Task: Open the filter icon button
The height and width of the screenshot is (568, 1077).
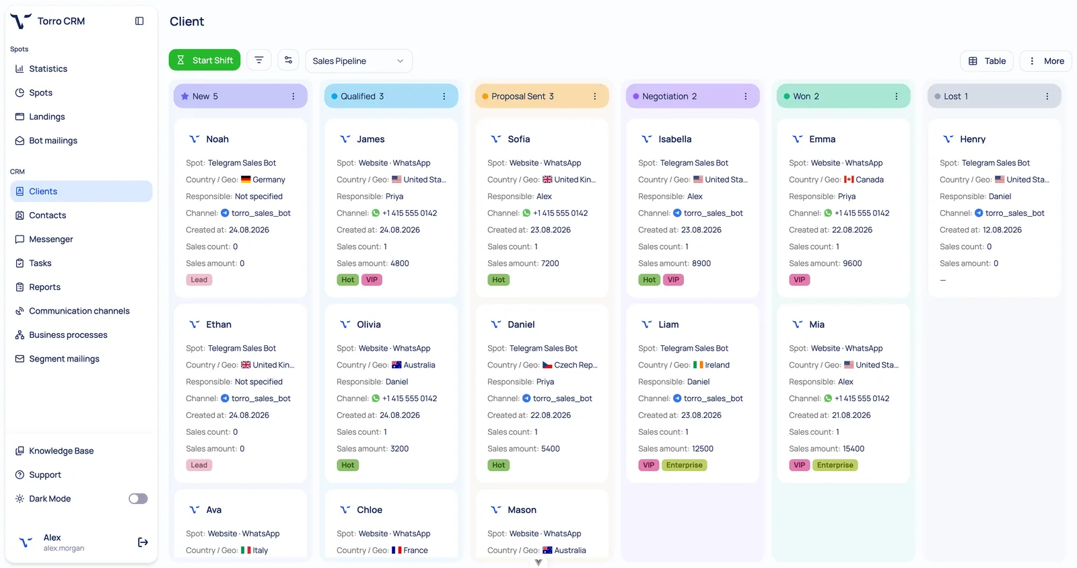Action: tap(259, 60)
